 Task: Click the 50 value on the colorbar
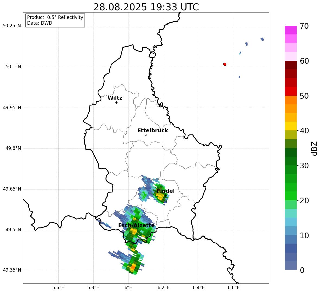304,96
